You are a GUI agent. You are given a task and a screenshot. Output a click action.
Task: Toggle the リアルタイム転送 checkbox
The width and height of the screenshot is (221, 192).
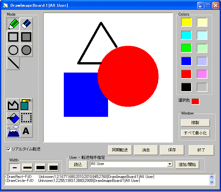[x=8, y=149]
